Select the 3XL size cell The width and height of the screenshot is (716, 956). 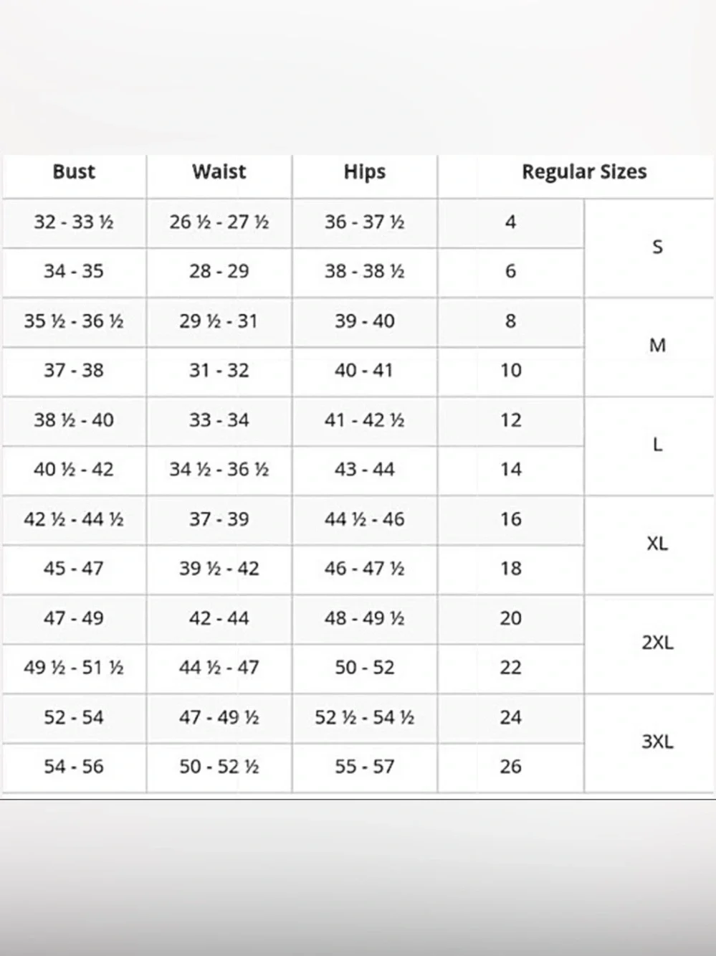click(657, 742)
